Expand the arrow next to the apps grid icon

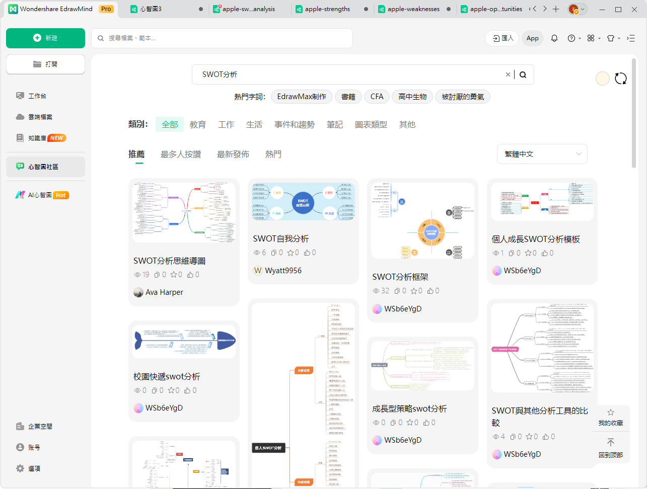(599, 38)
